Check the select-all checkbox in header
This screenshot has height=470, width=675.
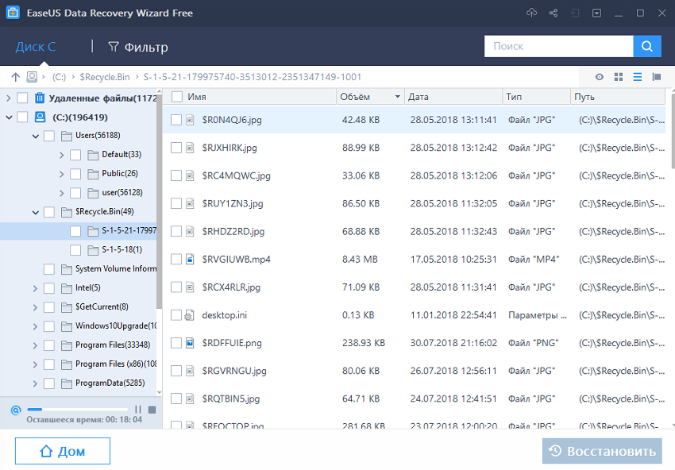177,97
